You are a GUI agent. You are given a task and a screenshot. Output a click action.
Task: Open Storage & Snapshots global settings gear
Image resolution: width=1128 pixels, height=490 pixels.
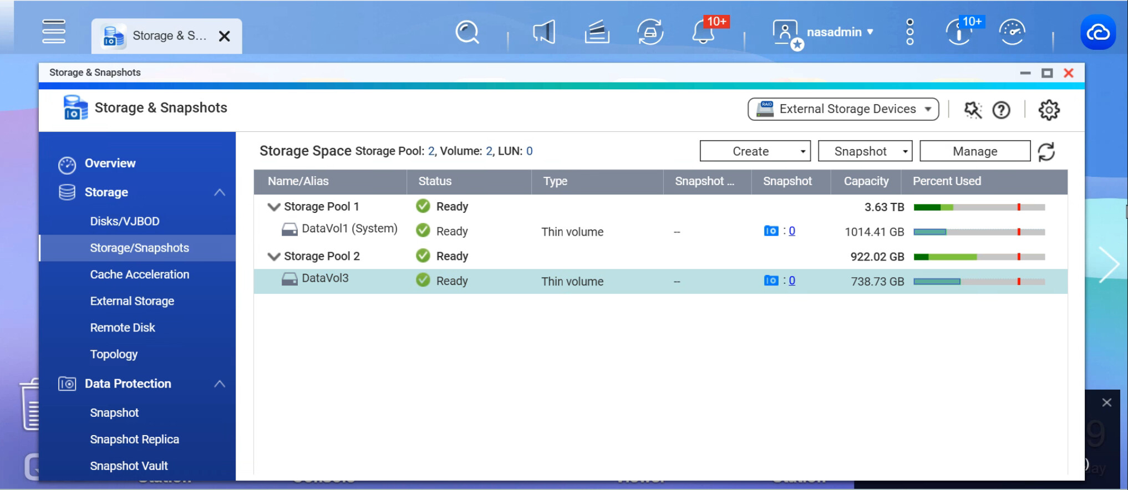point(1049,110)
